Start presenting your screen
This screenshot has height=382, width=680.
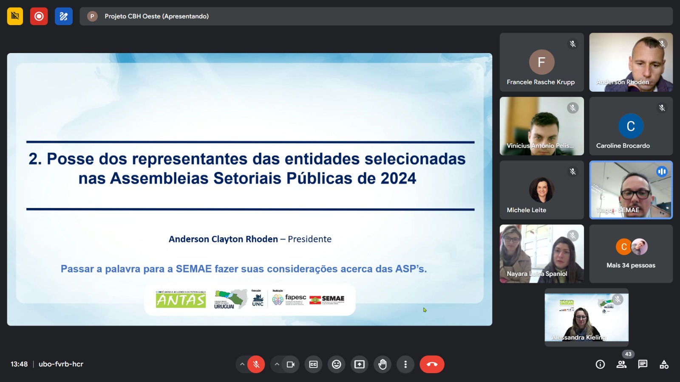[x=360, y=364]
